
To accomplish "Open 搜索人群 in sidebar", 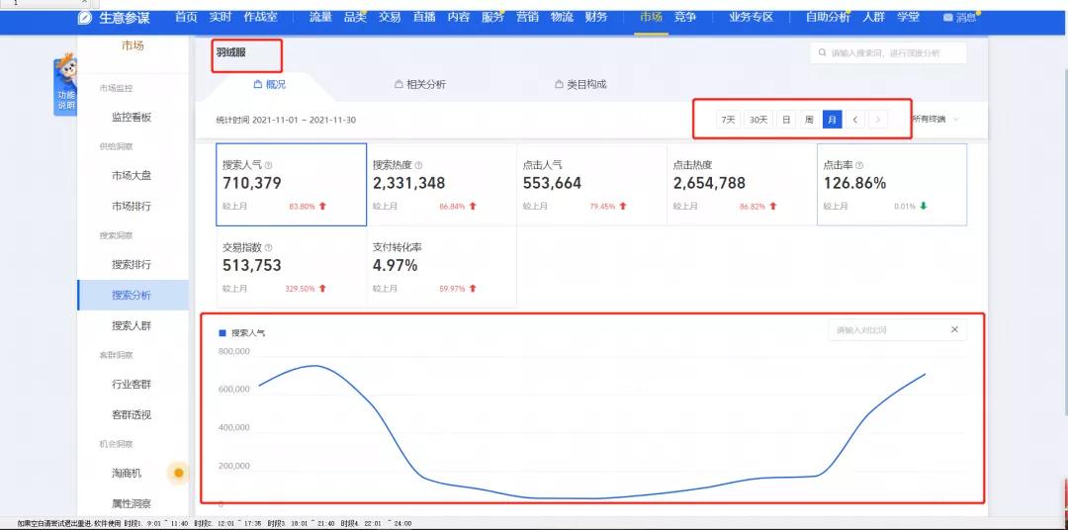I will (x=133, y=325).
